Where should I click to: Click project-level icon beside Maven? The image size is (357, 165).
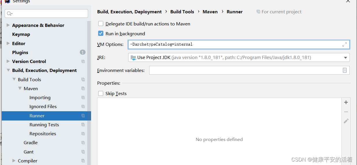pos(83,88)
